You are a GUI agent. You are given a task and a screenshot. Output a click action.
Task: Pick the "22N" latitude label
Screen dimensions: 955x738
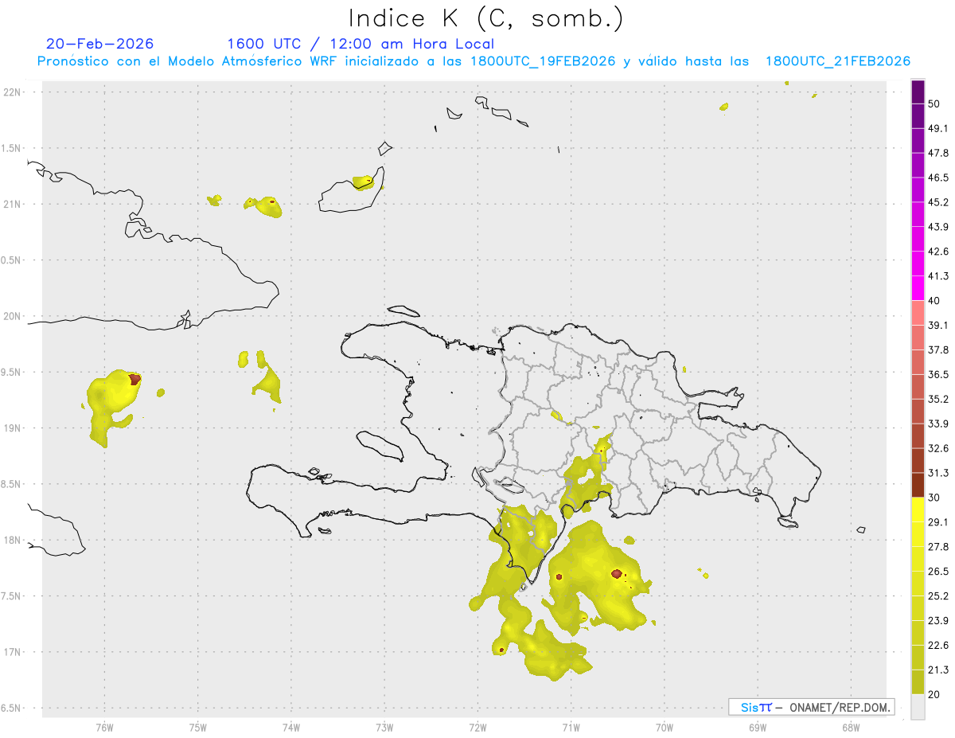12,92
